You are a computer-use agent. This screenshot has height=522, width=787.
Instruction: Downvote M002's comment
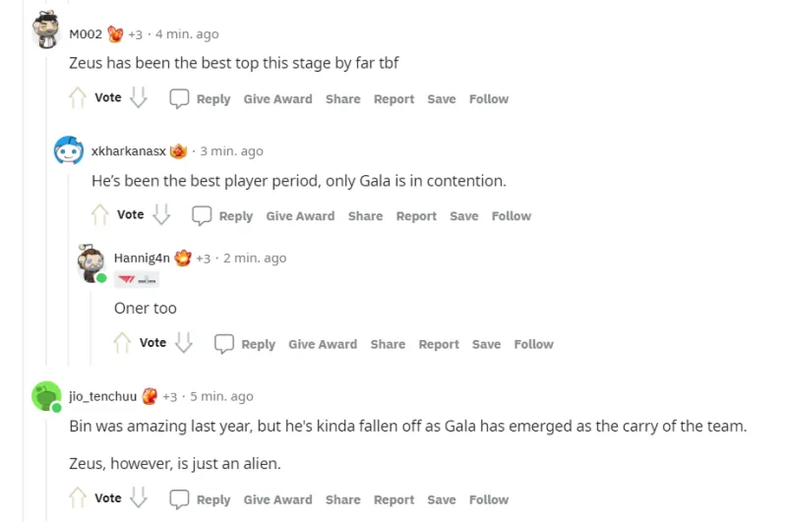point(139,98)
